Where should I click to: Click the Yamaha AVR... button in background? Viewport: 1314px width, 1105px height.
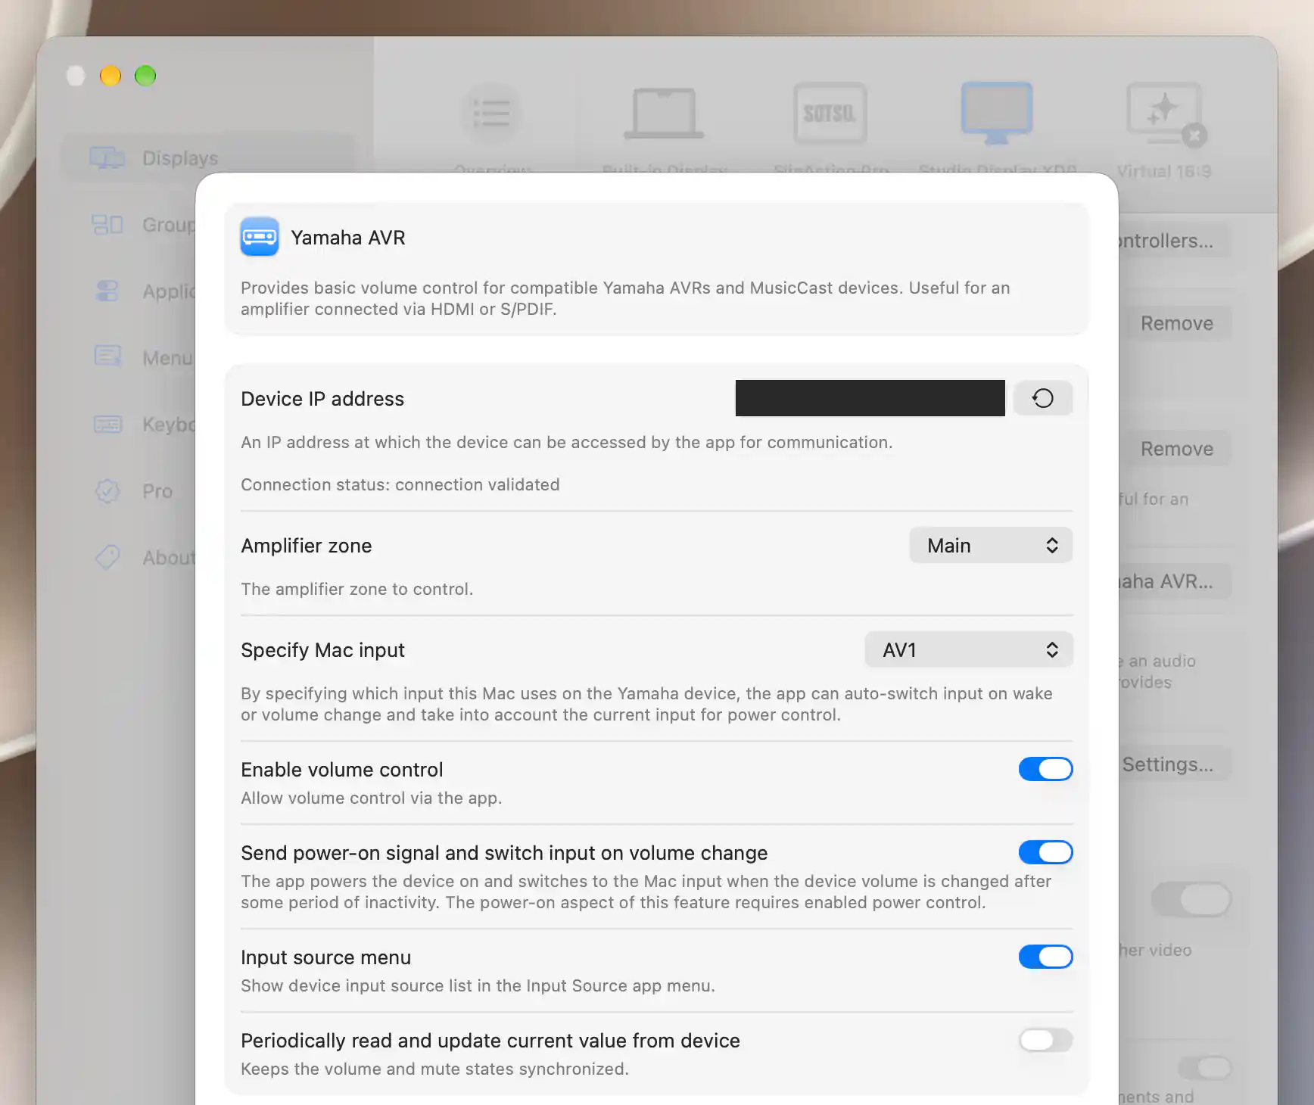click(x=1175, y=581)
